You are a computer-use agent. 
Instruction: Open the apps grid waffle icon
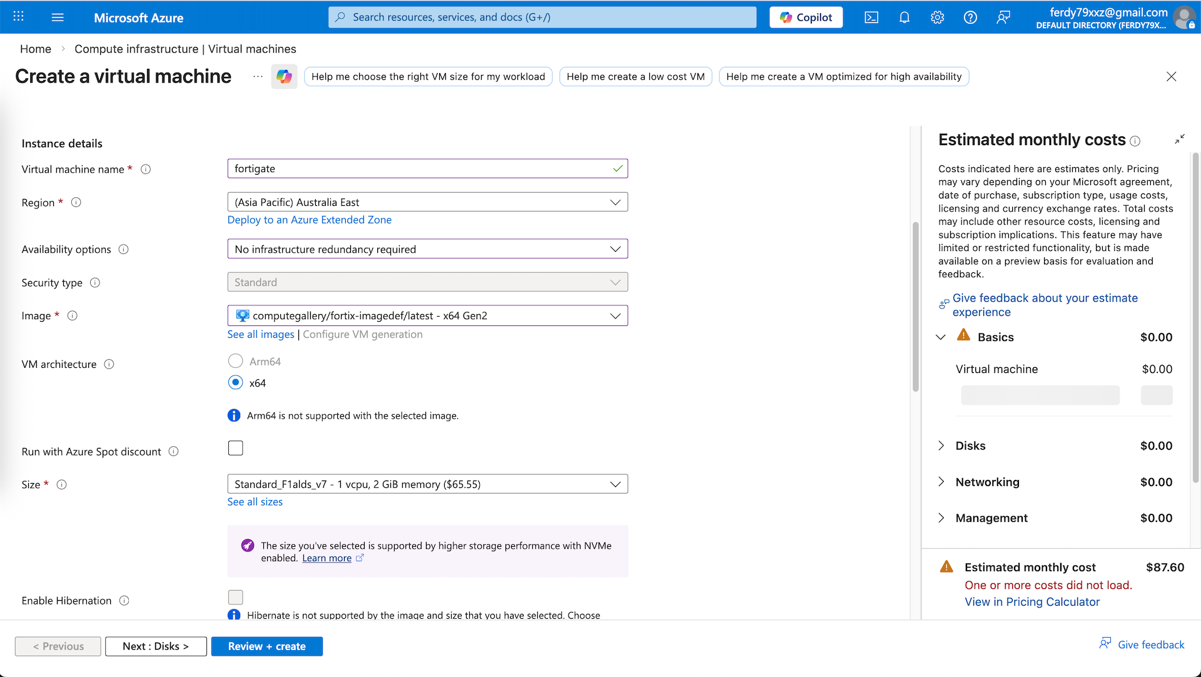coord(19,17)
